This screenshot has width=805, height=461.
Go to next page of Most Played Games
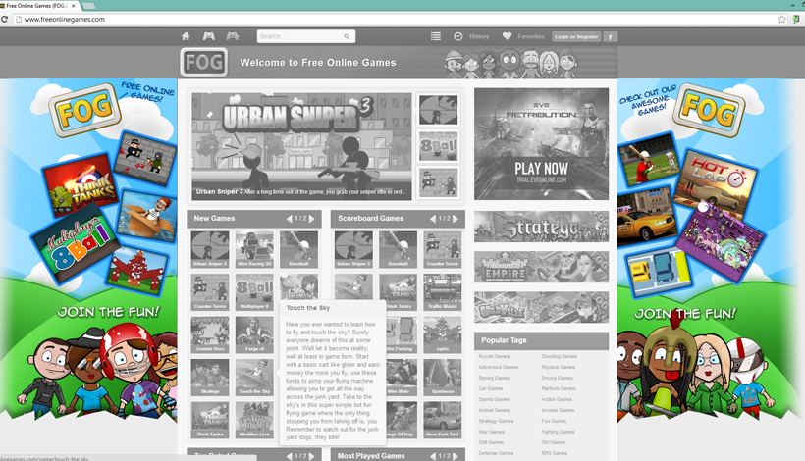(456, 456)
